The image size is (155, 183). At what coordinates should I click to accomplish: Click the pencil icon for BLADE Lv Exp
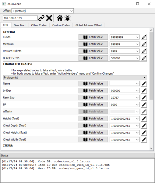[x=144, y=58]
